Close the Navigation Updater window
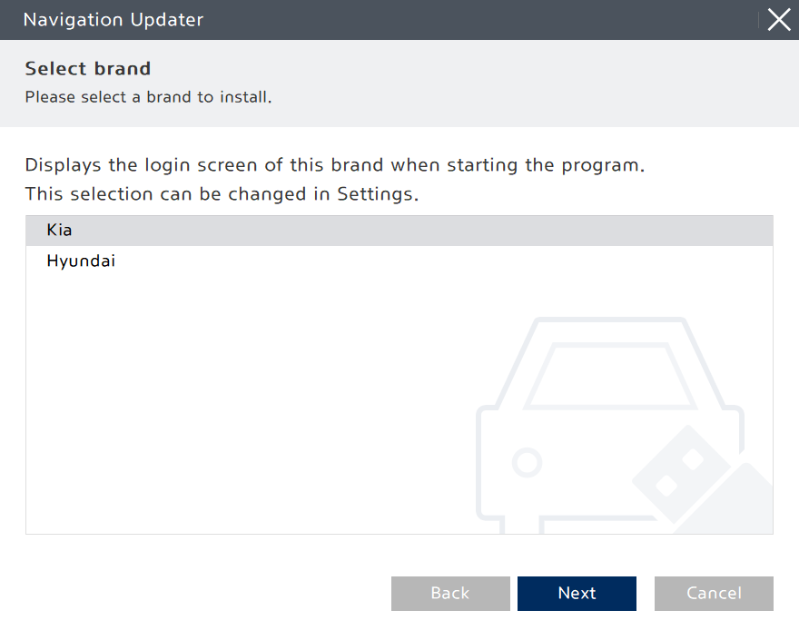Image resolution: width=799 pixels, height=630 pixels. pos(779,19)
